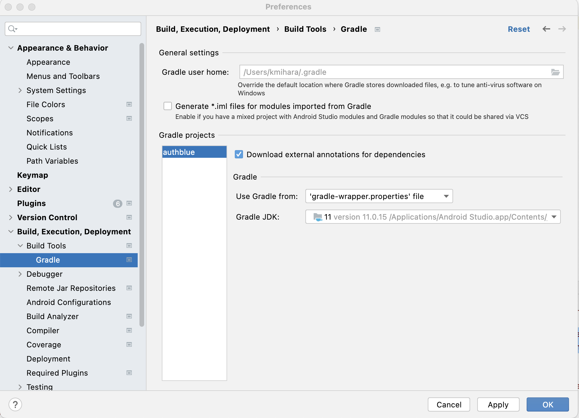Viewport: 579px width, 418px height.
Task: Enable generating *.iml files for Gradle modules
Action: tap(167, 106)
